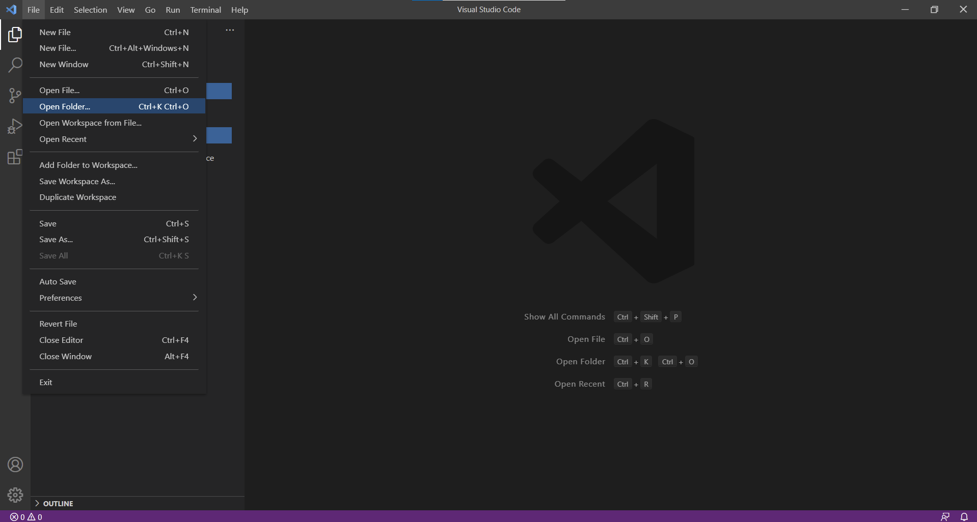Image resolution: width=977 pixels, height=522 pixels.
Task: Open the Source Control icon
Action: point(15,96)
